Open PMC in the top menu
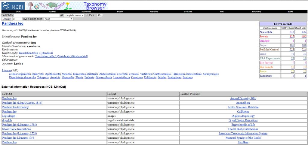The height and width of the screenshot is (145, 308). (x=222, y=12)
